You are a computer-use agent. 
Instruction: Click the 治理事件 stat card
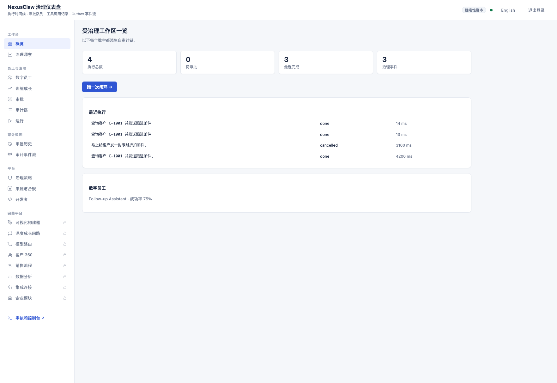tap(424, 63)
